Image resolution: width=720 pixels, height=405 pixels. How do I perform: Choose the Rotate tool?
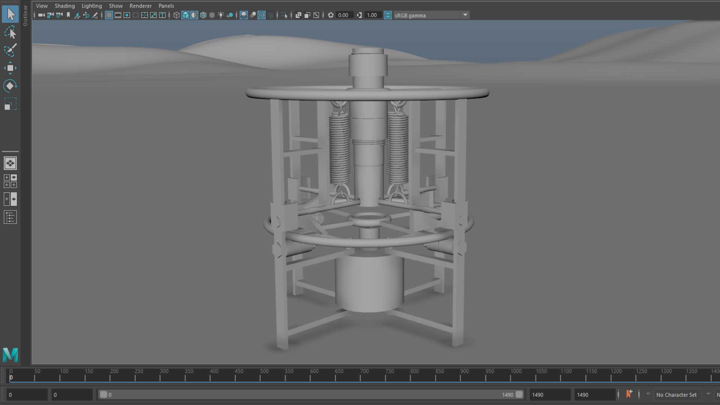(10, 86)
